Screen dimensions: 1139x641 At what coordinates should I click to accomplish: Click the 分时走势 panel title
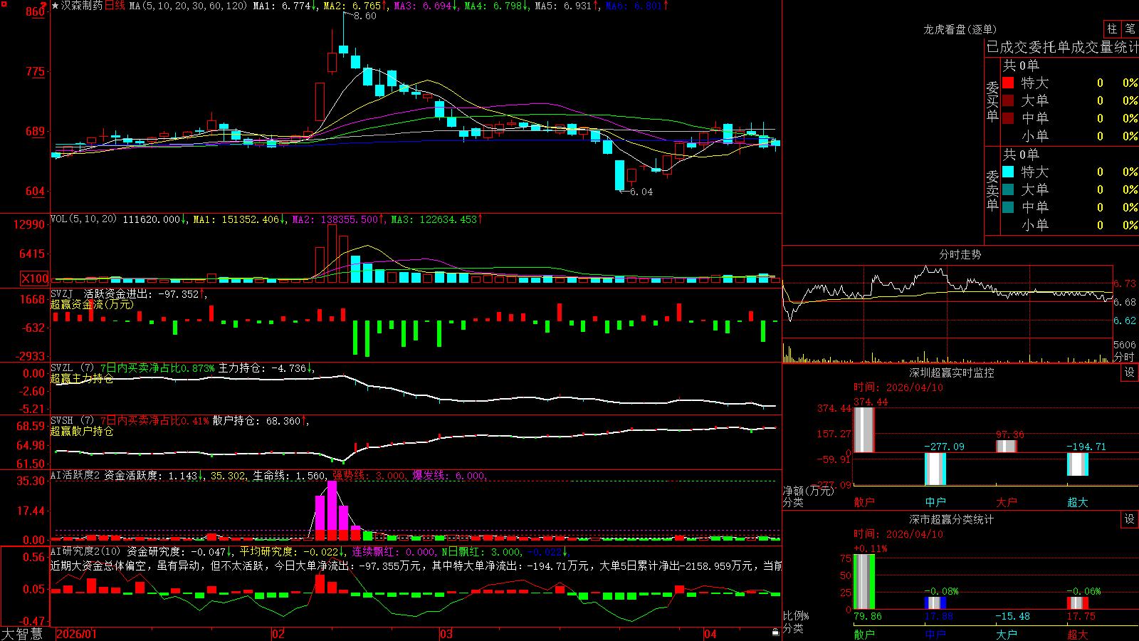tap(960, 254)
